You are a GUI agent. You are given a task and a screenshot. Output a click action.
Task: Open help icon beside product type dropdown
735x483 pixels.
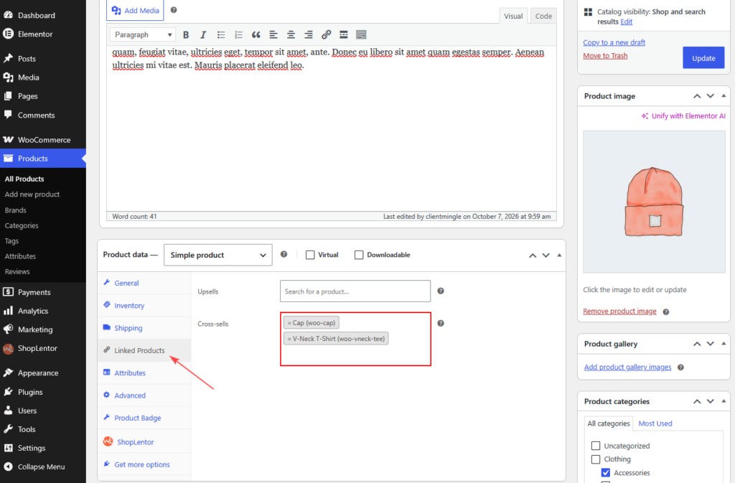tap(284, 254)
